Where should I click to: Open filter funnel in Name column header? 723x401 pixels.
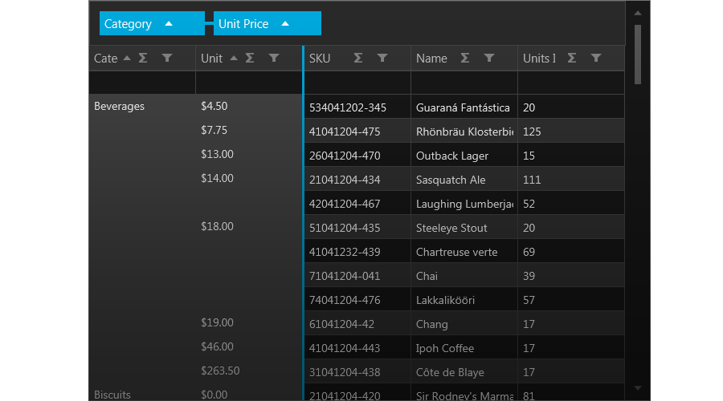click(489, 58)
